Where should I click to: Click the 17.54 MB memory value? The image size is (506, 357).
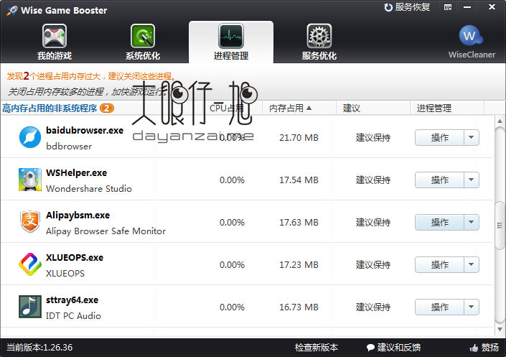[299, 180]
